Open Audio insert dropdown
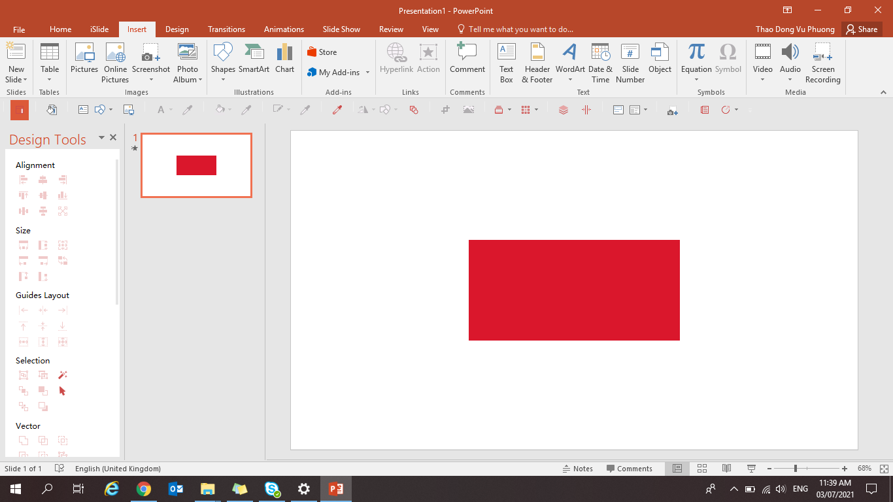Viewport: 893px width, 502px height. [790, 80]
